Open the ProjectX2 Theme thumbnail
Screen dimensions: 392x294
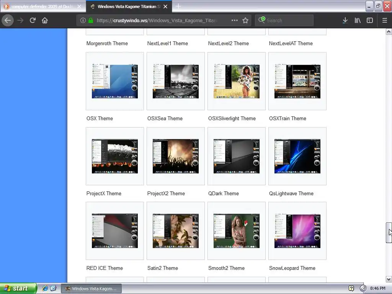(175, 156)
